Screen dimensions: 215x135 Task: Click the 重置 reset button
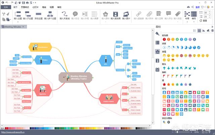(x=203, y=21)
